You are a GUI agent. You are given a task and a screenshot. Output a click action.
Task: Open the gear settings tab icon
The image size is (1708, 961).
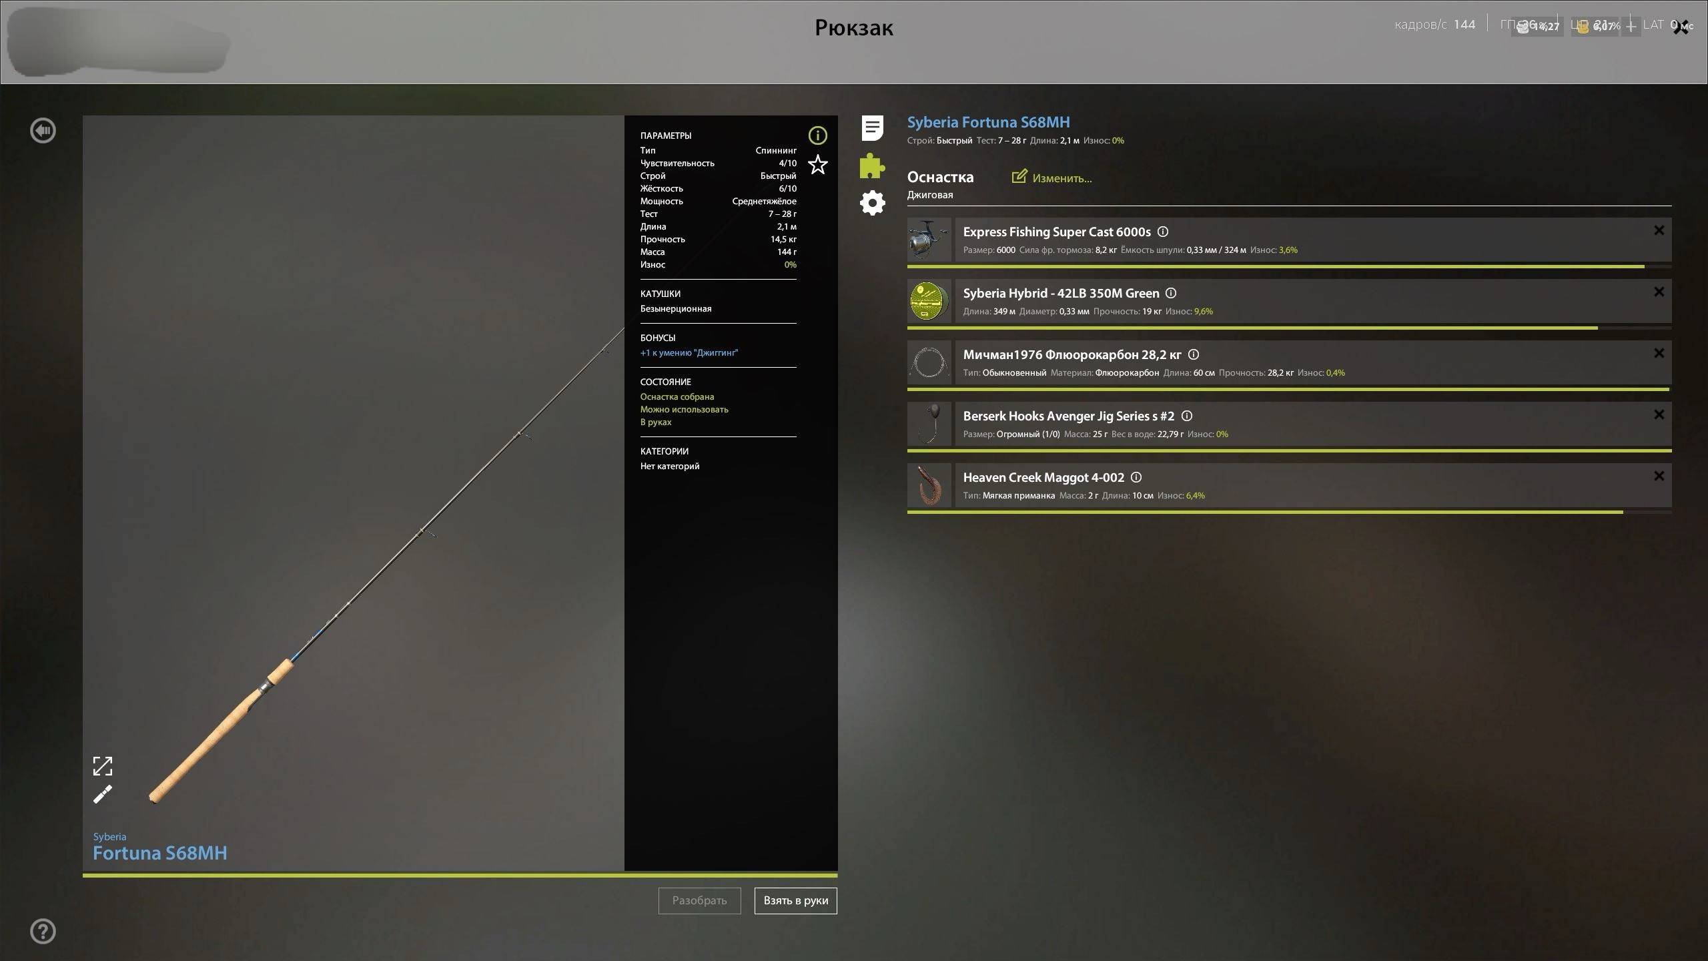(x=872, y=203)
